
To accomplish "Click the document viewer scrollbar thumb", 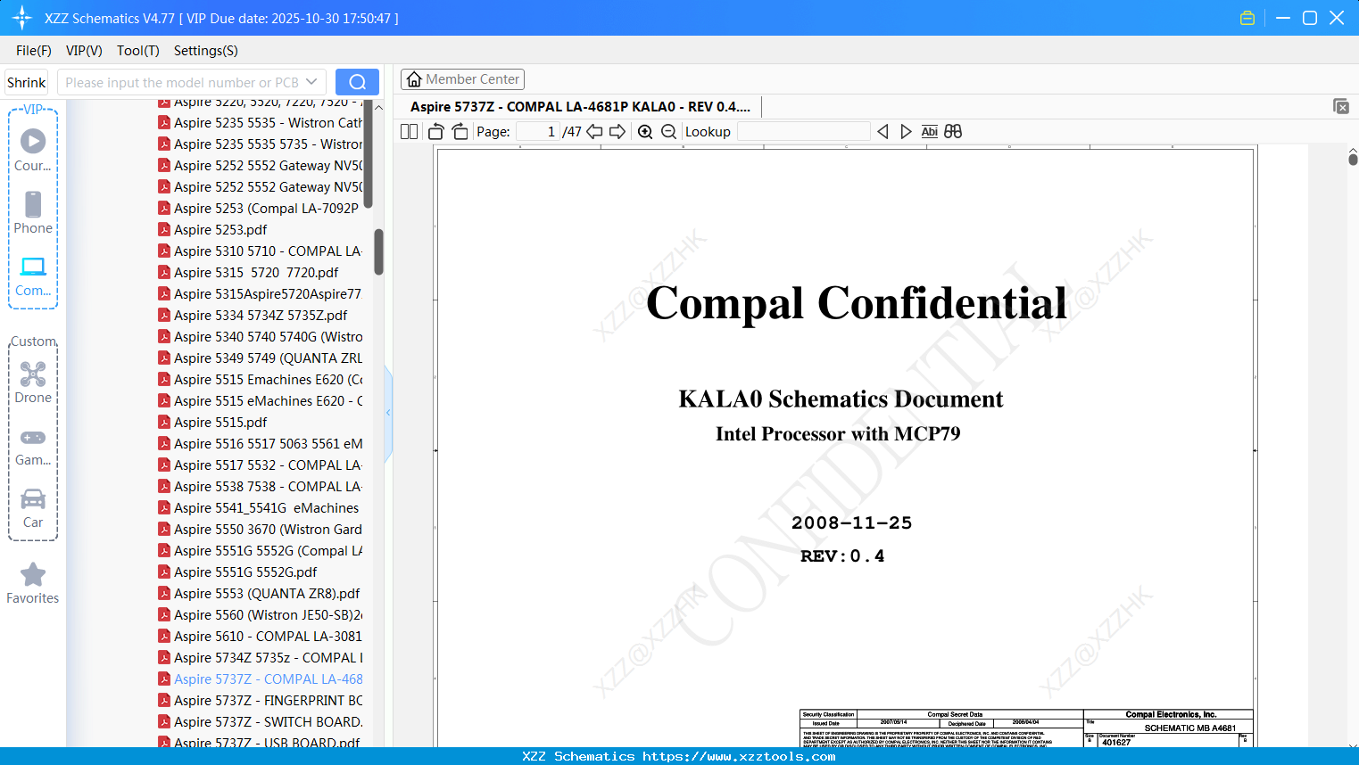I will pyautogui.click(x=1353, y=159).
